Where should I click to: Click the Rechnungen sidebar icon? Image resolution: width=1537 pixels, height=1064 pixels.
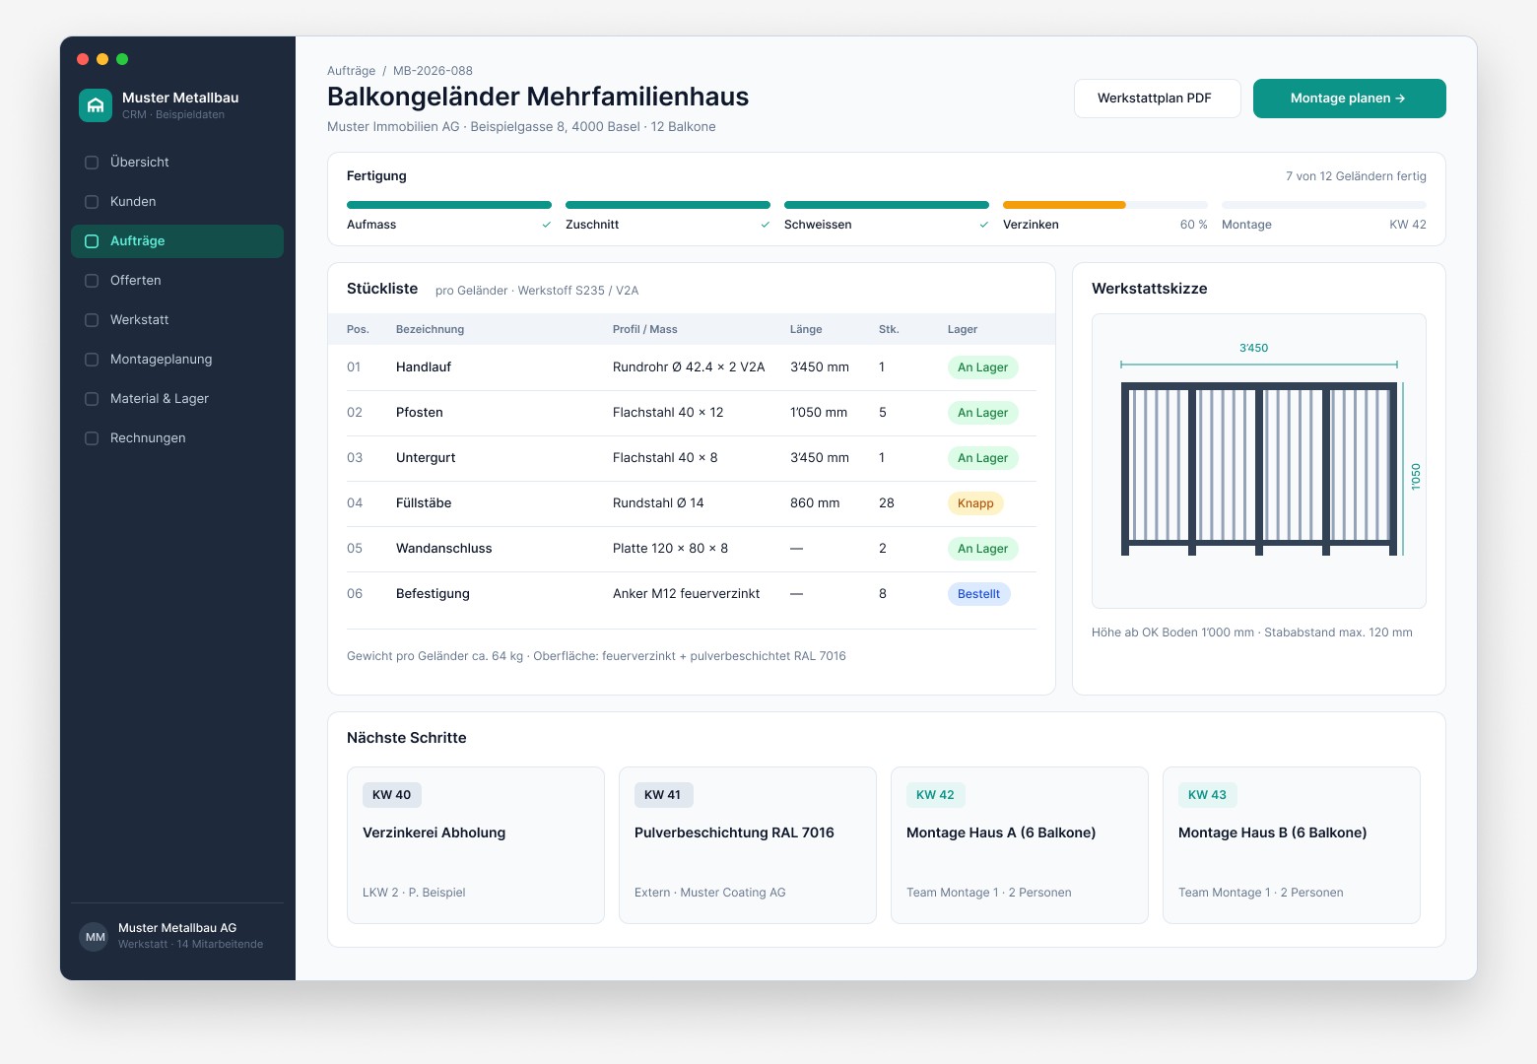(x=92, y=438)
